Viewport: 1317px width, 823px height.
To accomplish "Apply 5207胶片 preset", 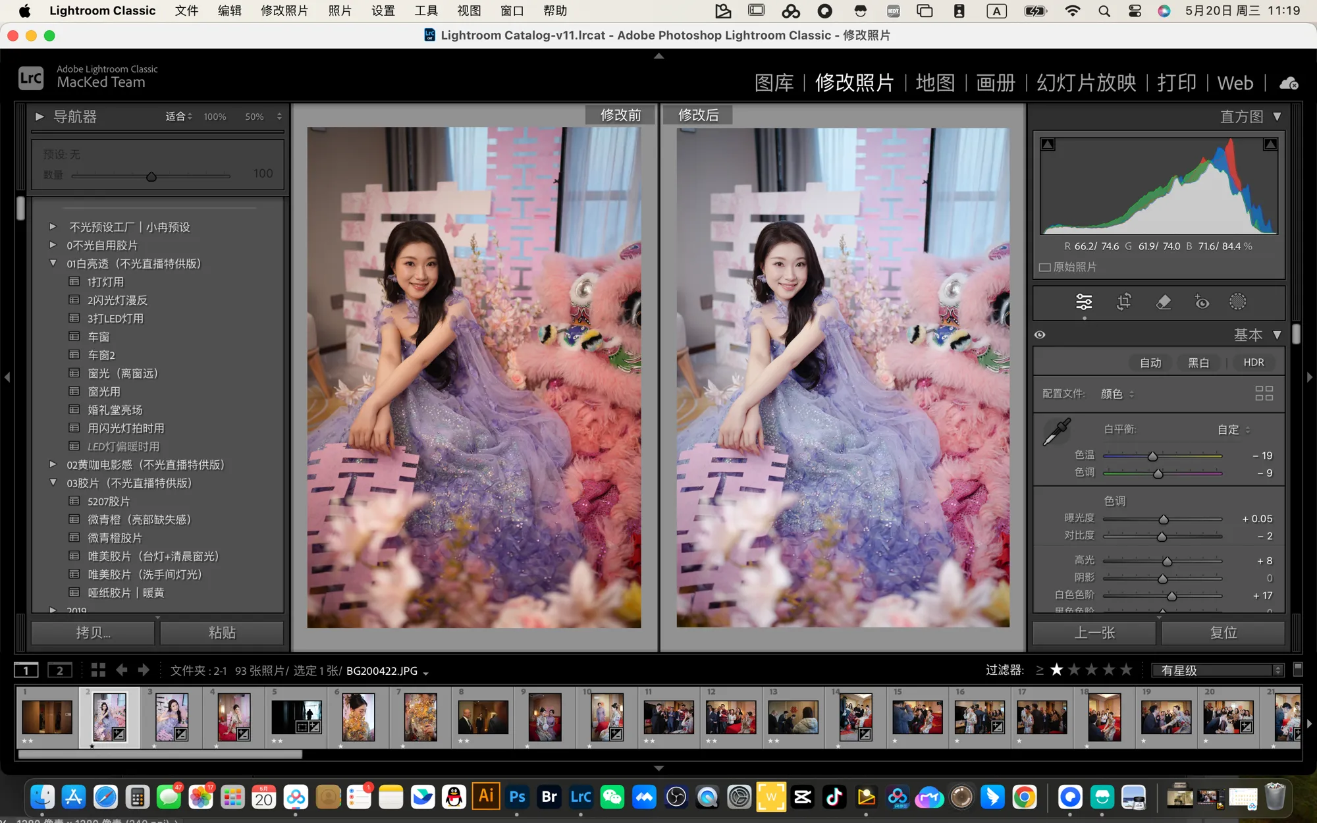I will (109, 501).
